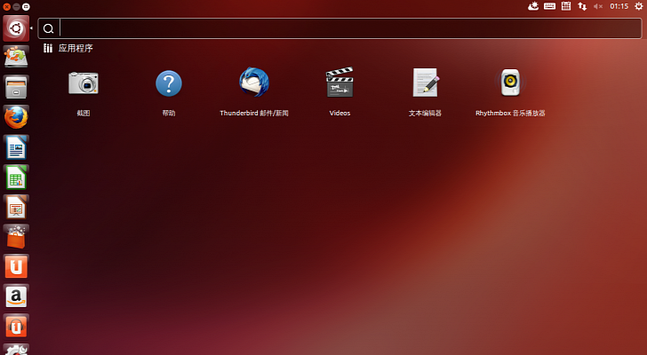Launch Rhythmbox music player

point(510,83)
